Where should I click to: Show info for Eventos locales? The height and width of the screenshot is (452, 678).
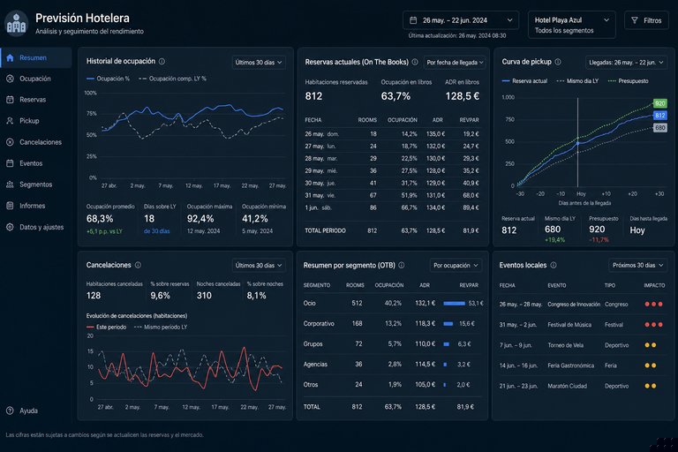554,265
